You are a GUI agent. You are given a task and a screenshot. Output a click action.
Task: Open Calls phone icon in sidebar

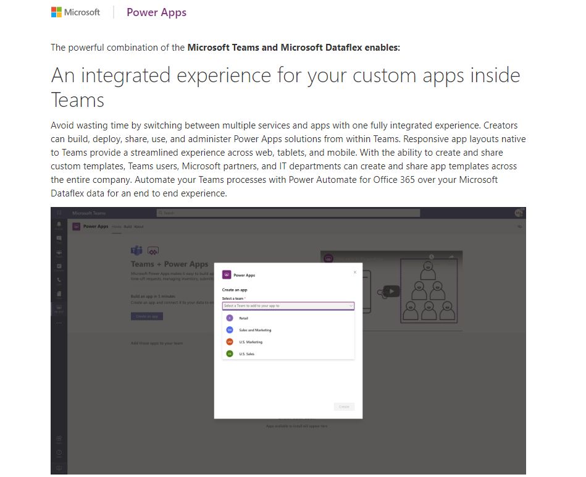[59, 281]
